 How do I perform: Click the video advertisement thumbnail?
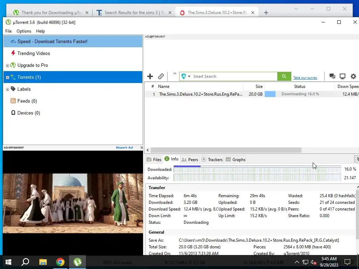point(73,203)
